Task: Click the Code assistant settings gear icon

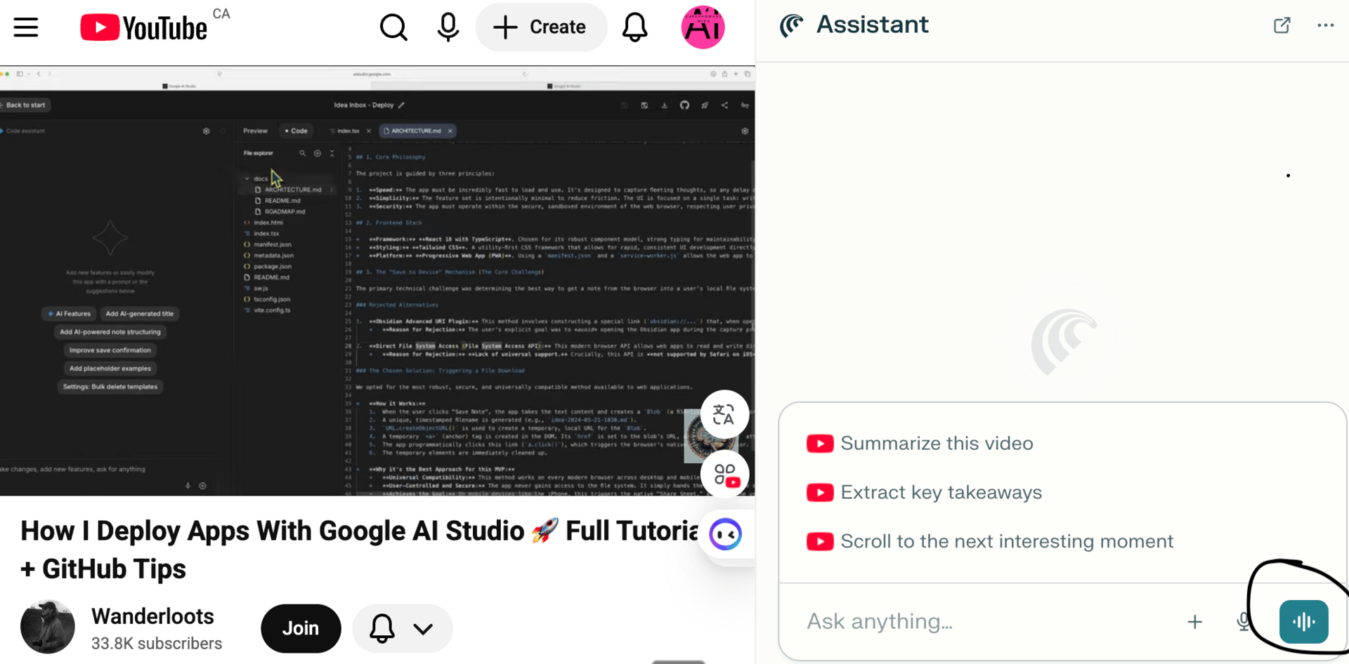Action: coord(206,131)
